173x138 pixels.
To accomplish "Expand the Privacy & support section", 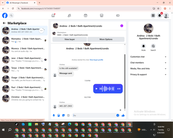I will click(148, 75).
